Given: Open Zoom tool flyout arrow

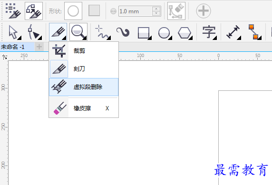Looking at the screenshot, I should point(85,38).
